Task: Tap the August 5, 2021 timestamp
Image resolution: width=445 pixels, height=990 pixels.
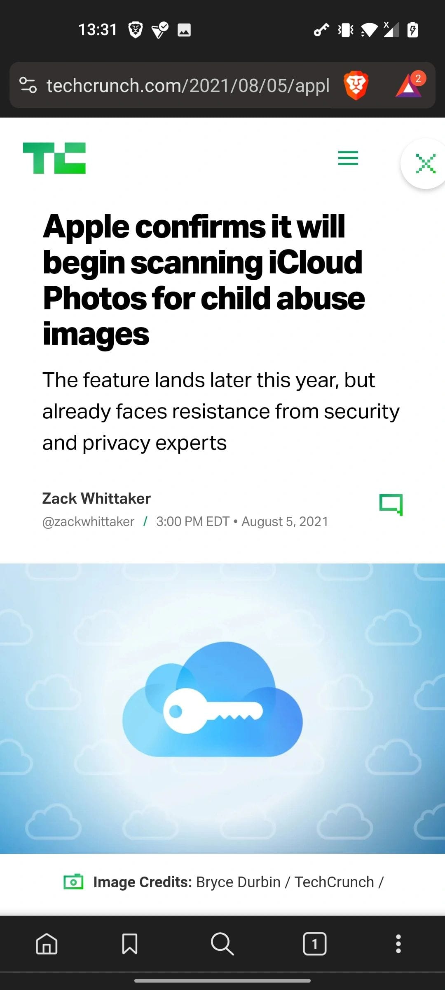Action: click(x=285, y=522)
